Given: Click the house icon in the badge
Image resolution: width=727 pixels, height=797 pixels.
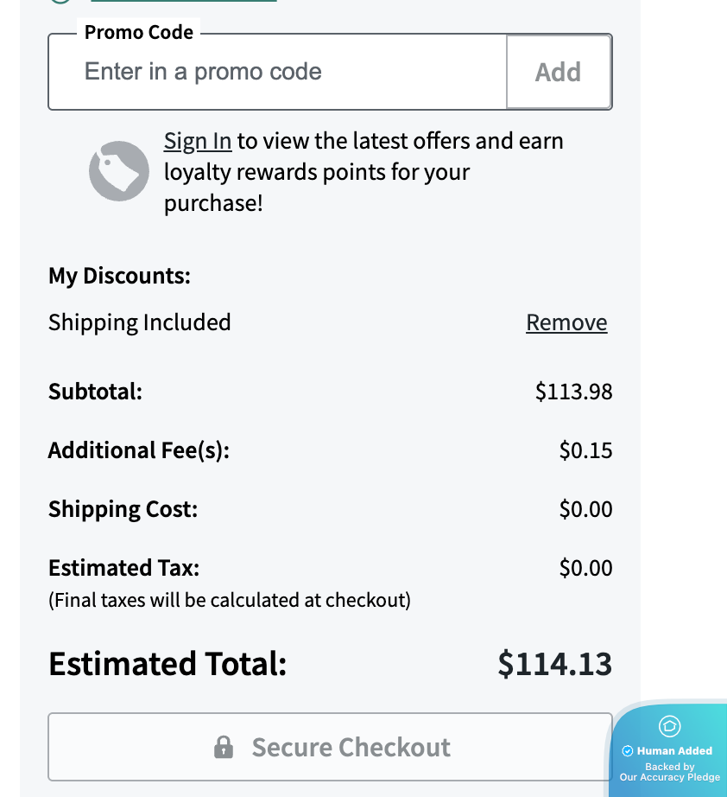Looking at the screenshot, I should point(670,726).
